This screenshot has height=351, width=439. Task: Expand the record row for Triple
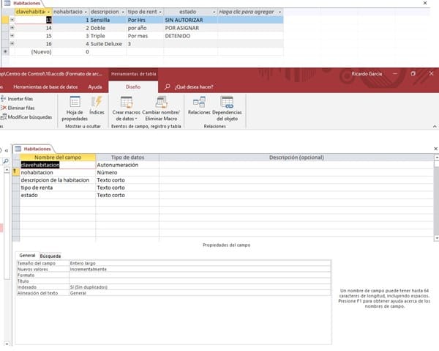[12, 36]
